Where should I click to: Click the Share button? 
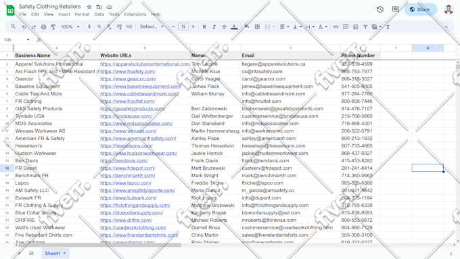click(420, 9)
